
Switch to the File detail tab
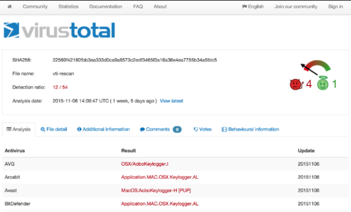tap(54, 129)
